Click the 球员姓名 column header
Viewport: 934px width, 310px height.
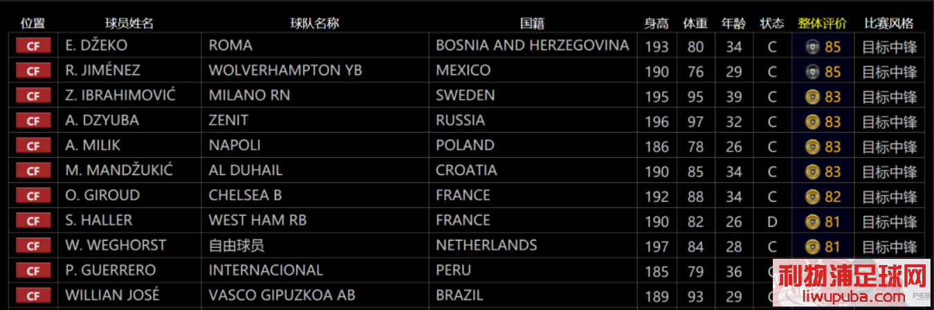(x=129, y=23)
